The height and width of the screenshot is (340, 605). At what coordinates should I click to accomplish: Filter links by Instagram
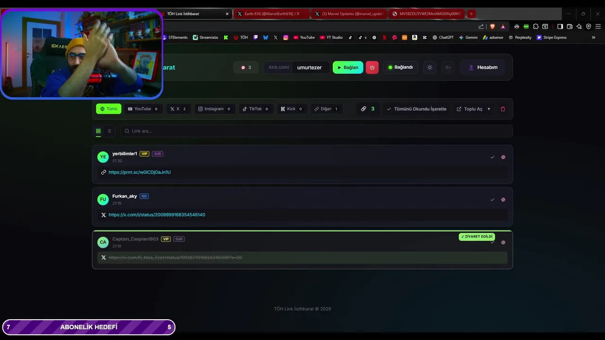point(215,109)
